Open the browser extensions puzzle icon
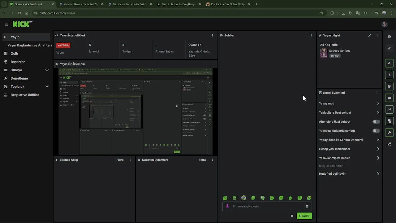Screen dimensions: 396x223 coord(332,13)
